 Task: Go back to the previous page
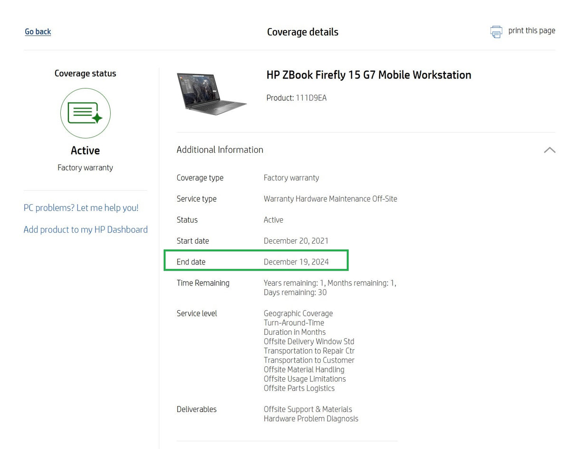38,31
